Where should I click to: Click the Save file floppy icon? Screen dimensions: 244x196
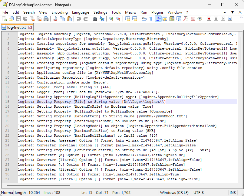(x=18, y=19)
